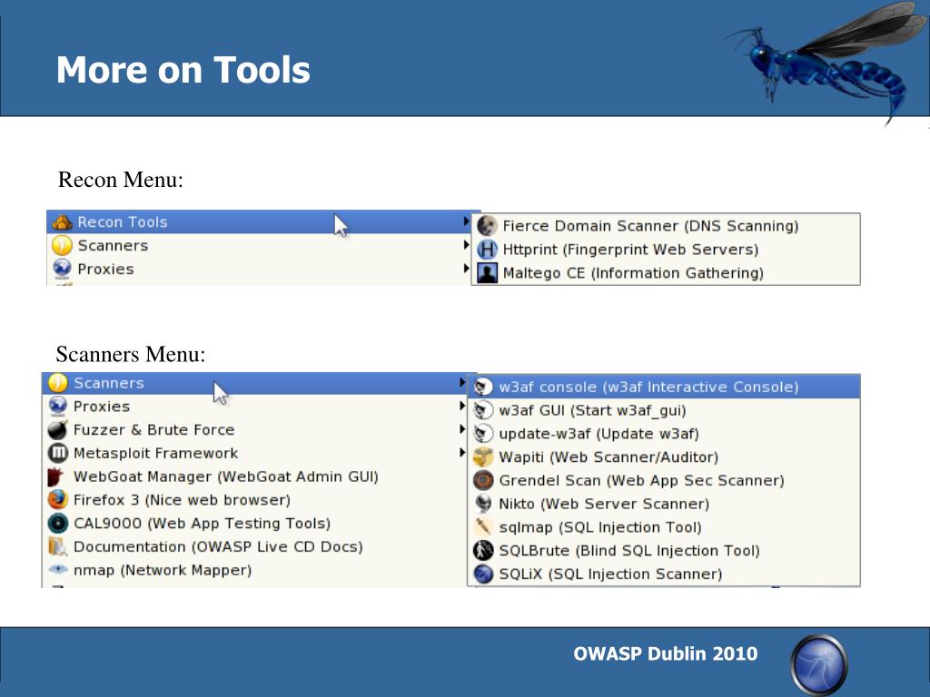The width and height of the screenshot is (930, 697).
Task: Click the Documentation books icon
Action: pos(57,546)
